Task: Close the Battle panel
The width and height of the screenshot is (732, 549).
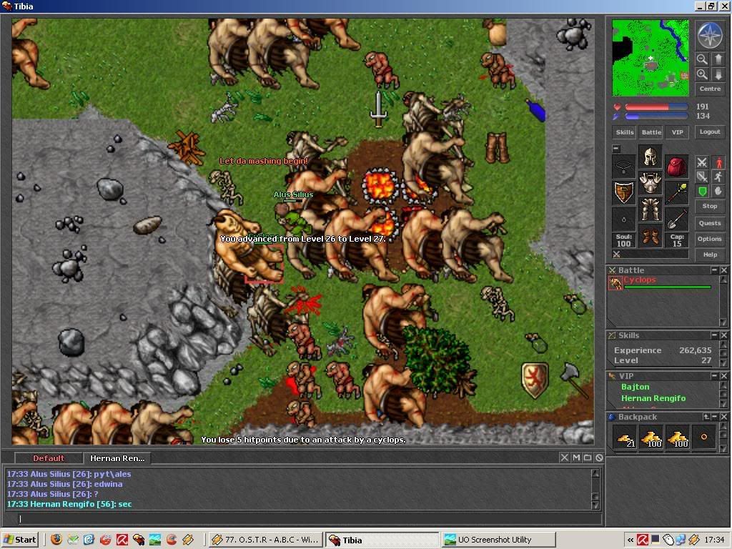Action: [723, 270]
